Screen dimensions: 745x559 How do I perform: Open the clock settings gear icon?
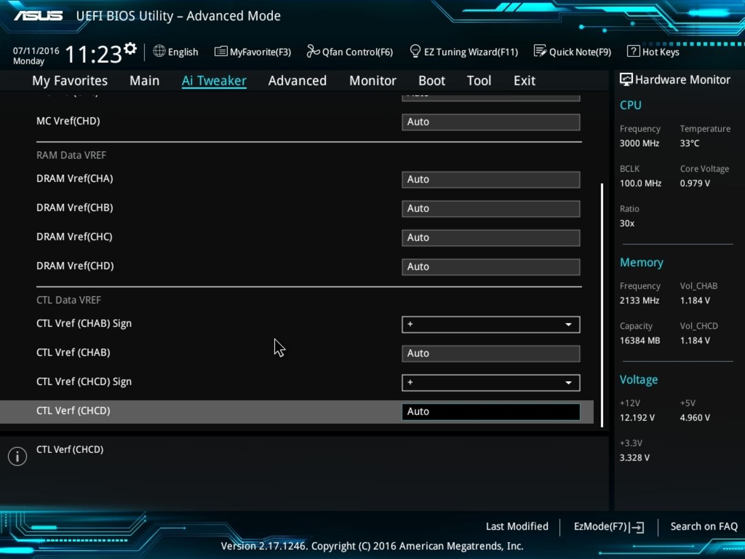130,49
